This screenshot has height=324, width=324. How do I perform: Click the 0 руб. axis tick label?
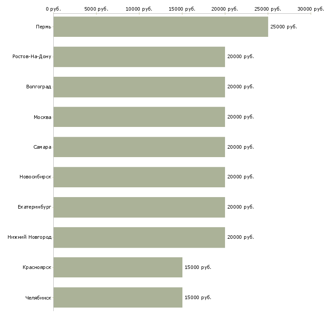click(x=53, y=9)
